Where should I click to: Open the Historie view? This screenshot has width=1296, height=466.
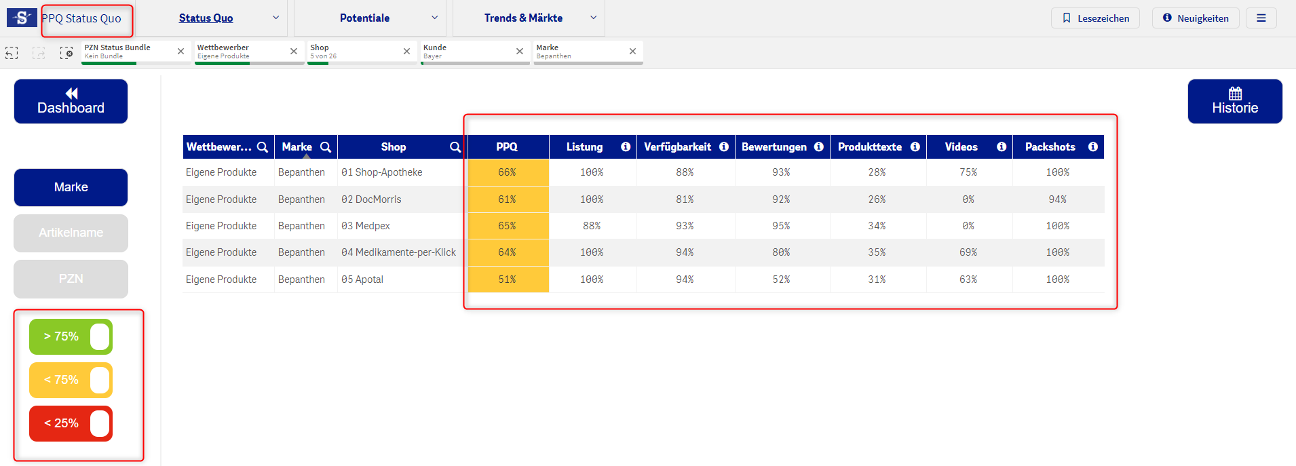(1234, 102)
